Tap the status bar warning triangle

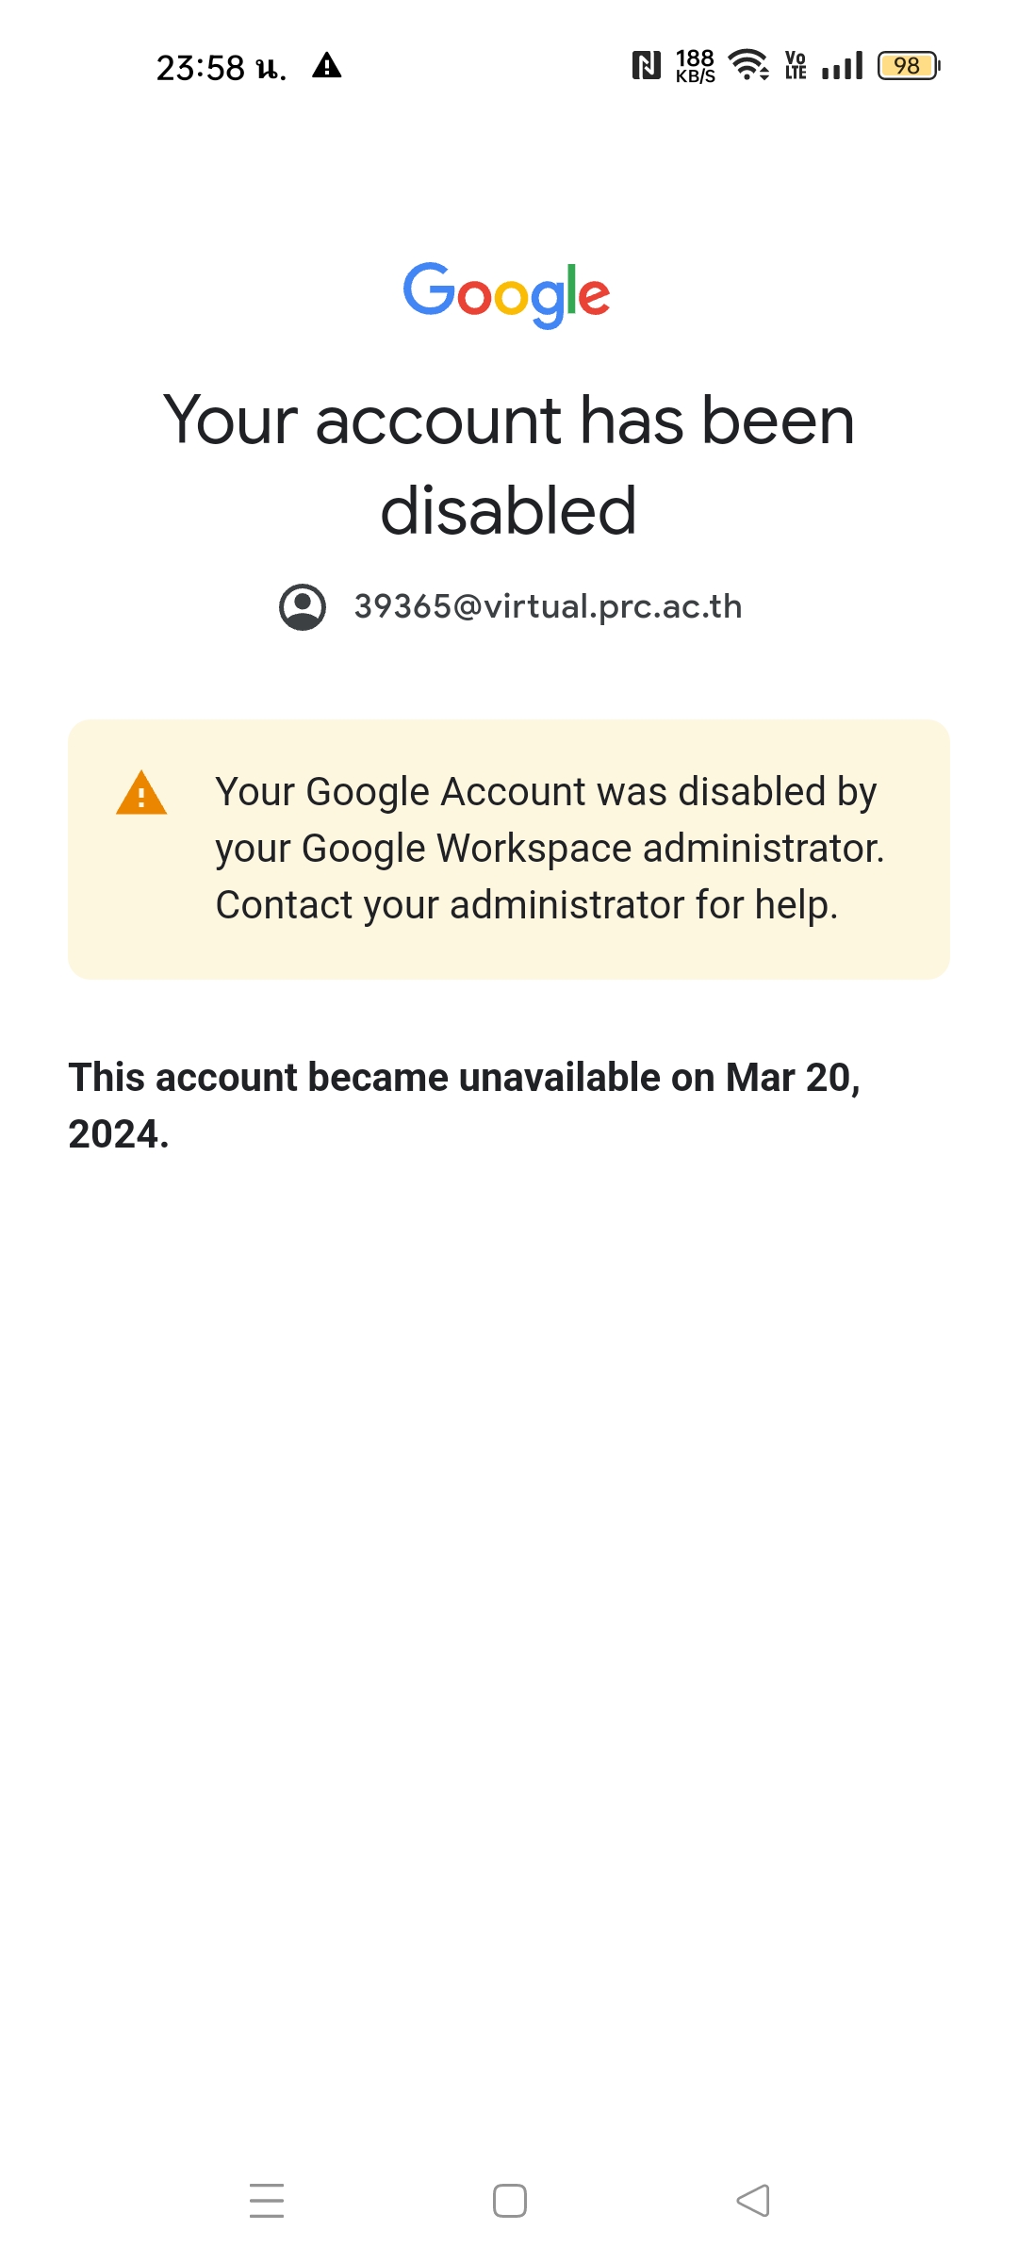(x=327, y=66)
